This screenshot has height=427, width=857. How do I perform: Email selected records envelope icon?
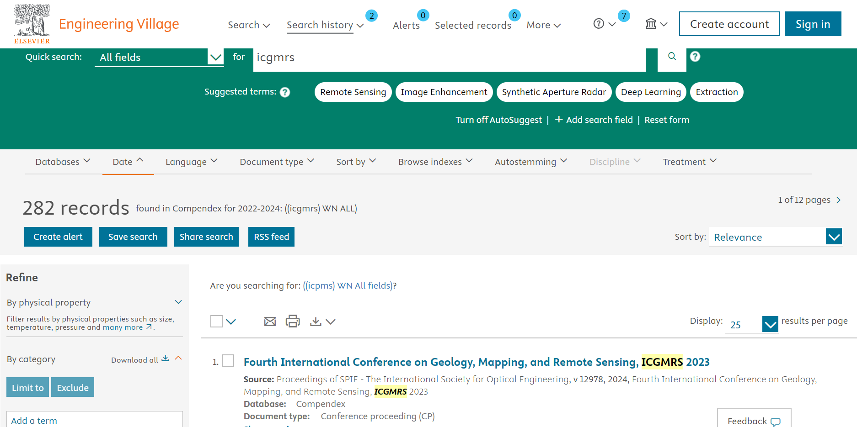click(270, 322)
